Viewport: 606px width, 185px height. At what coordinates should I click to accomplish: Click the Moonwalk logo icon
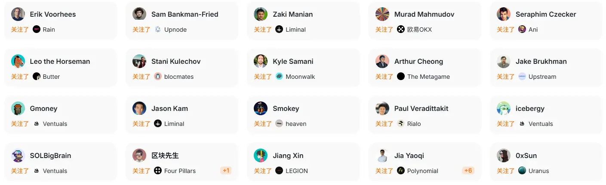279,77
